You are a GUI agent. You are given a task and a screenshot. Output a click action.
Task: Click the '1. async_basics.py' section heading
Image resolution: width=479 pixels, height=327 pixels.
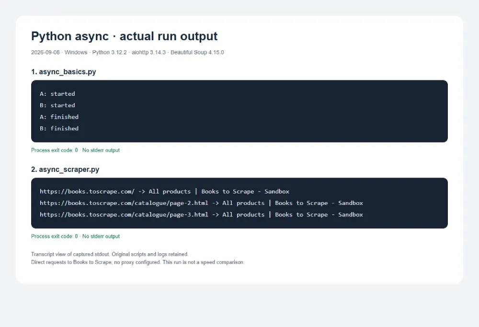(x=64, y=72)
